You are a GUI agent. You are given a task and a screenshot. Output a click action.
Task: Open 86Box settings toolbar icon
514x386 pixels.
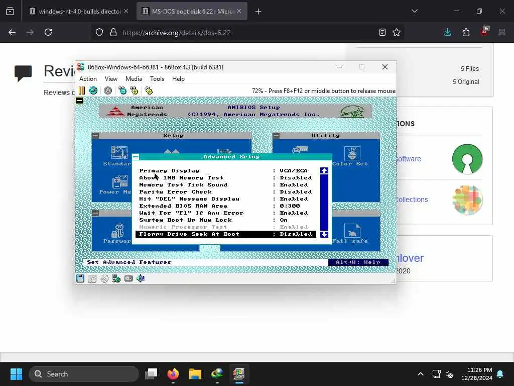pos(149,90)
